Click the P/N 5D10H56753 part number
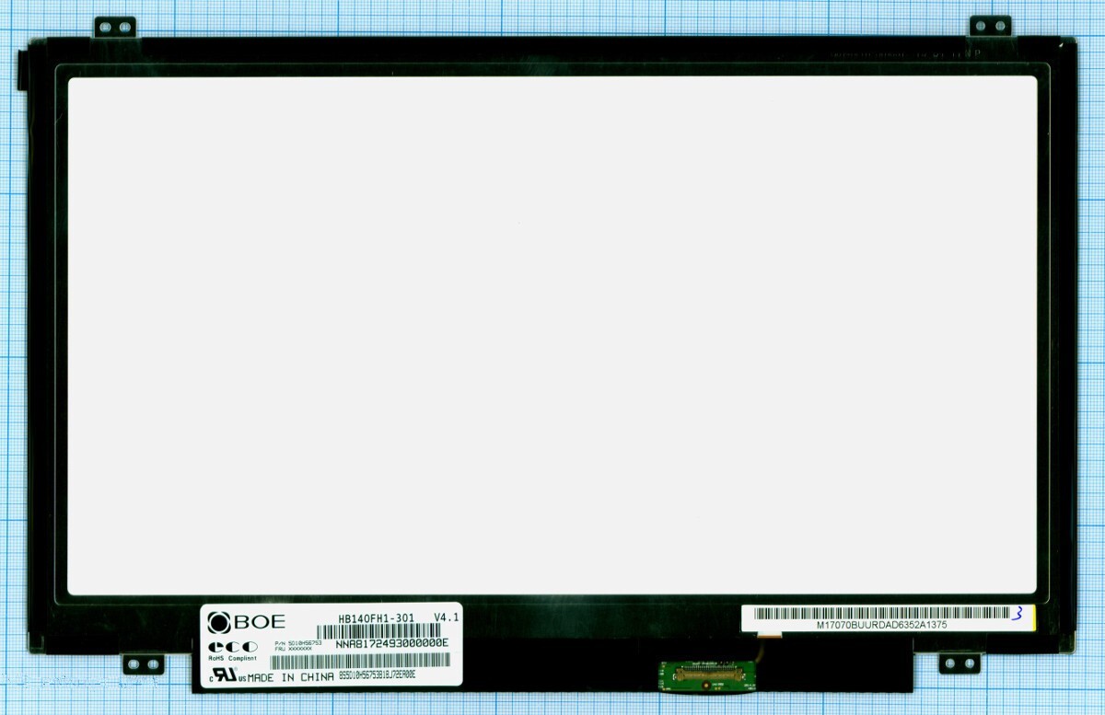This screenshot has width=1105, height=715. point(298,642)
